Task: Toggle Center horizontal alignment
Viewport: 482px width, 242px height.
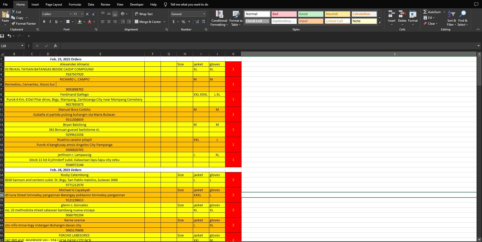Action: (x=109, y=22)
